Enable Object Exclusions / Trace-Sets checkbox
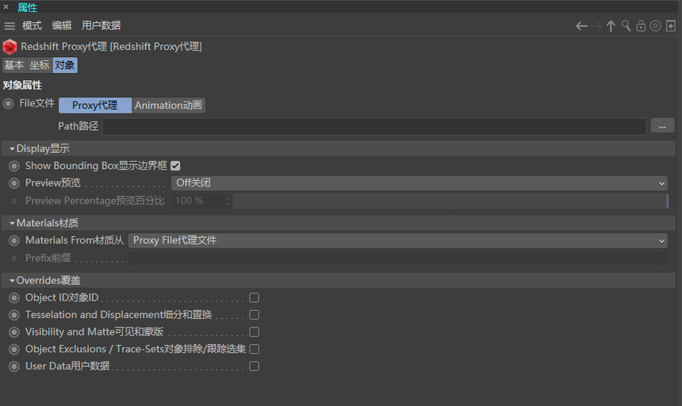The height and width of the screenshot is (406, 682). click(x=255, y=349)
